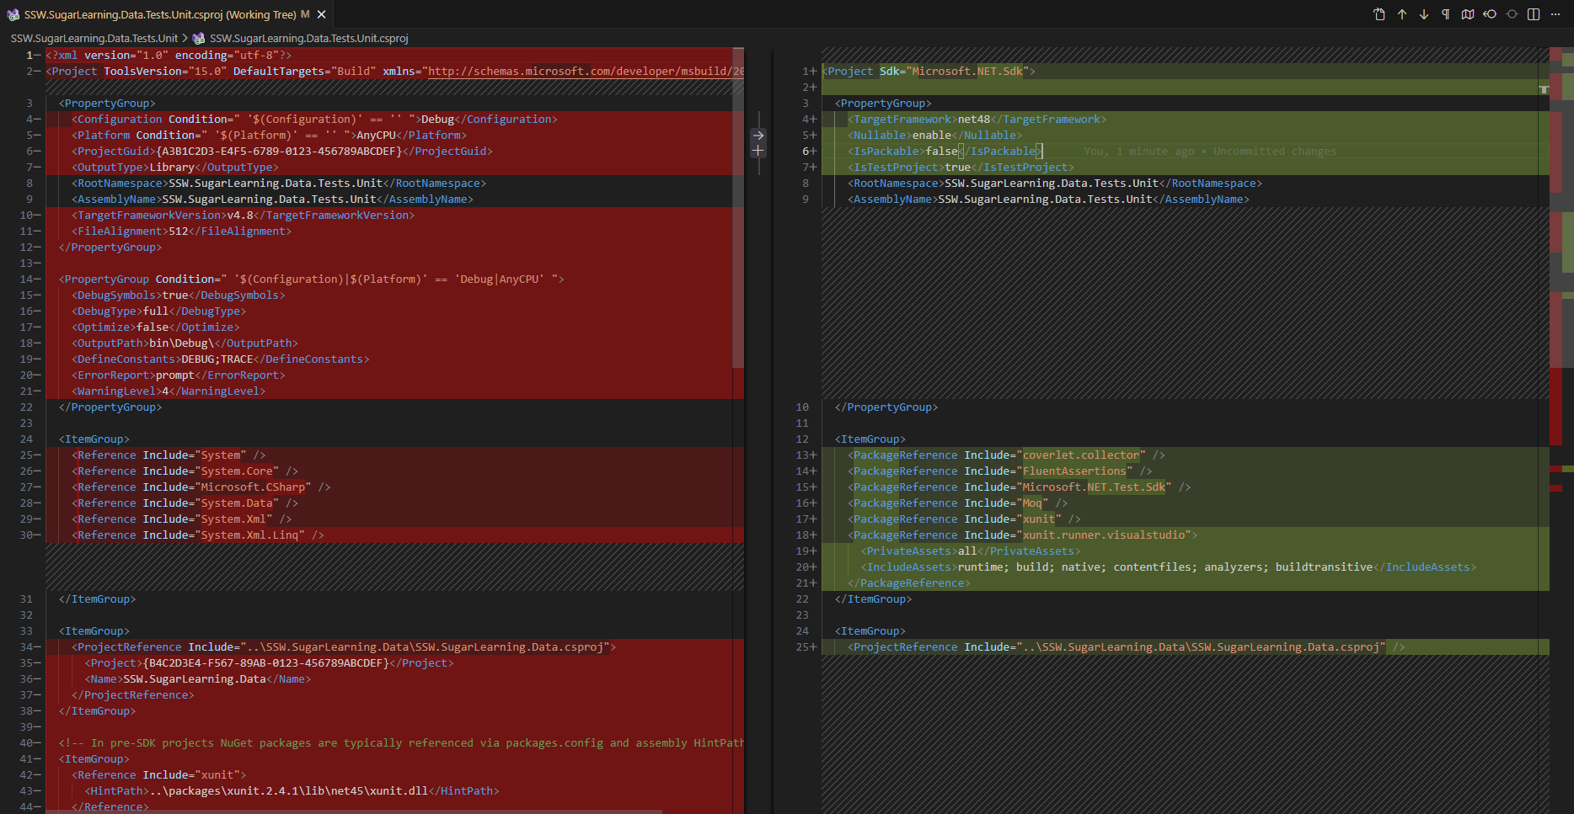Expand the csproj file breadcrumb item
This screenshot has width=1574, height=814.
click(308, 38)
